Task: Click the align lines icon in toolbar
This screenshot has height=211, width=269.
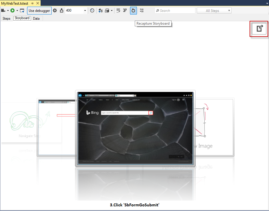Action: tap(125, 11)
